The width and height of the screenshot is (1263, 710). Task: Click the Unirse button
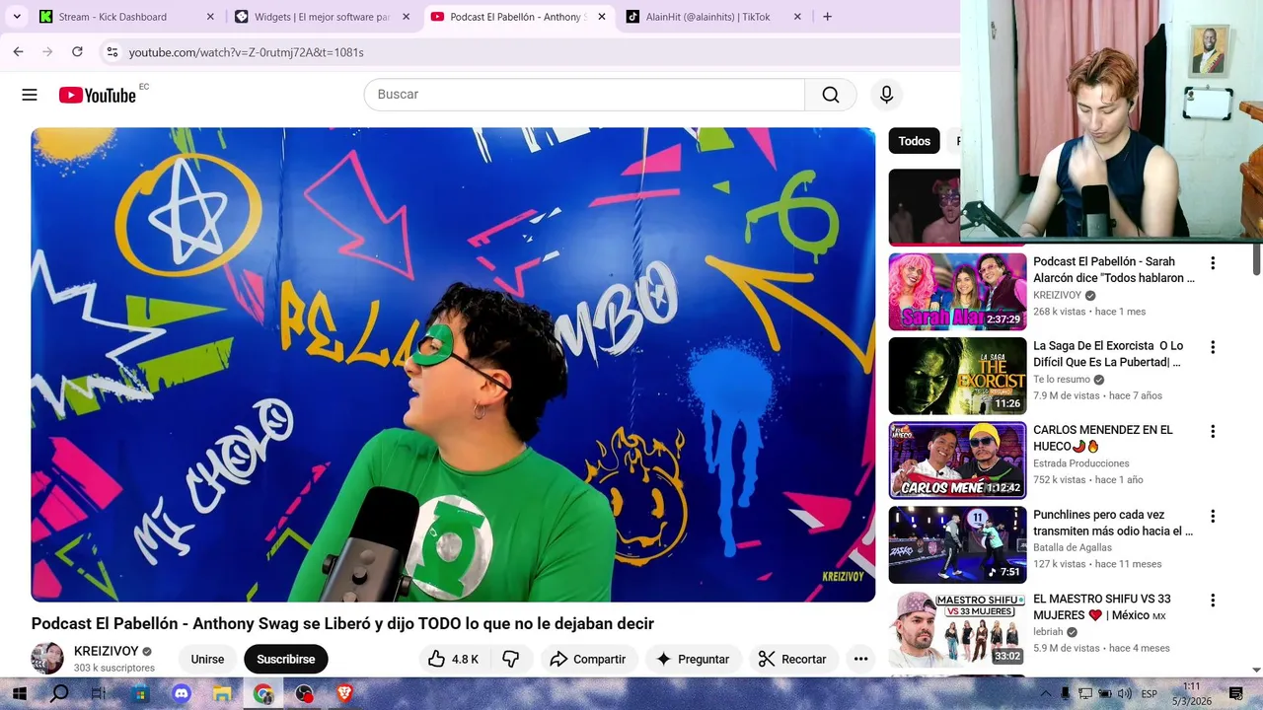click(207, 659)
